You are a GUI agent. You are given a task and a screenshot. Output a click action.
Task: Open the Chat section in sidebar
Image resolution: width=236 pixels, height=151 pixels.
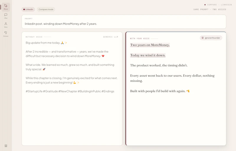click(6, 16)
